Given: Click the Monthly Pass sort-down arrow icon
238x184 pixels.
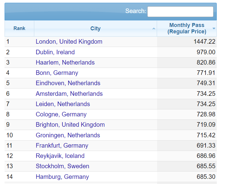Looking at the screenshot, I should (x=214, y=28).
